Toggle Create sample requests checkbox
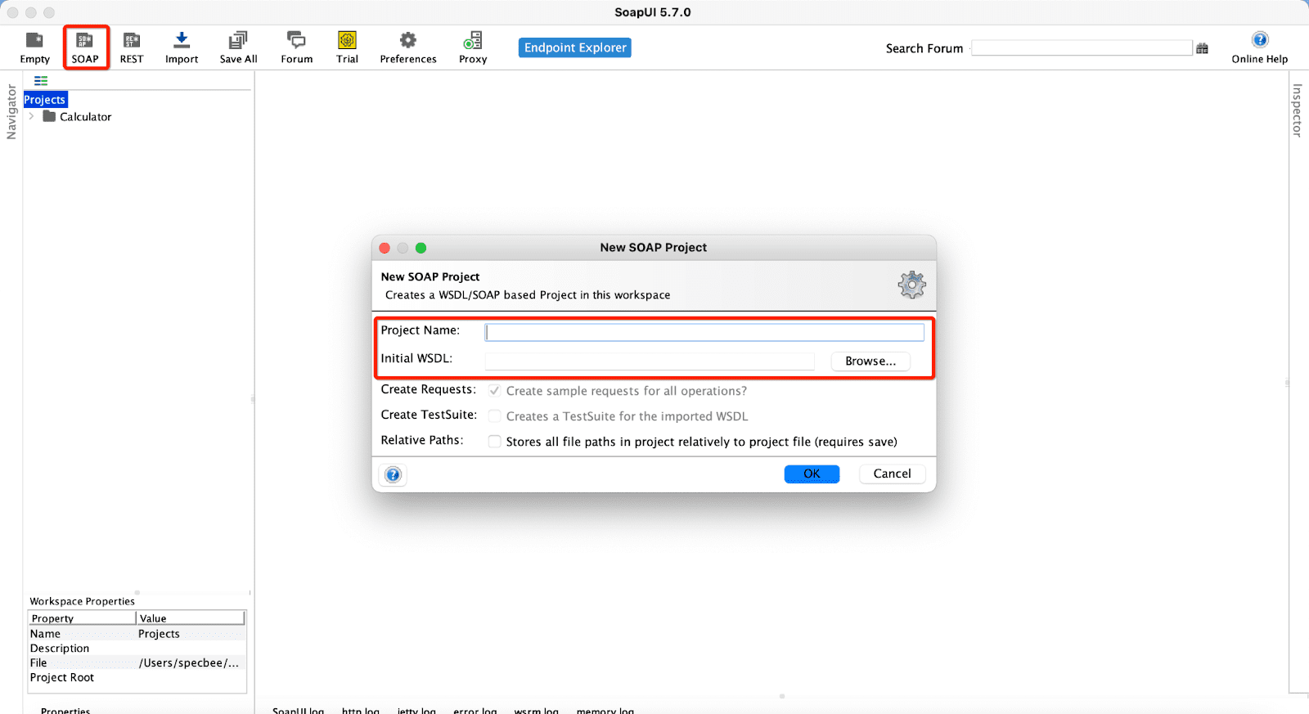 pyautogui.click(x=495, y=390)
